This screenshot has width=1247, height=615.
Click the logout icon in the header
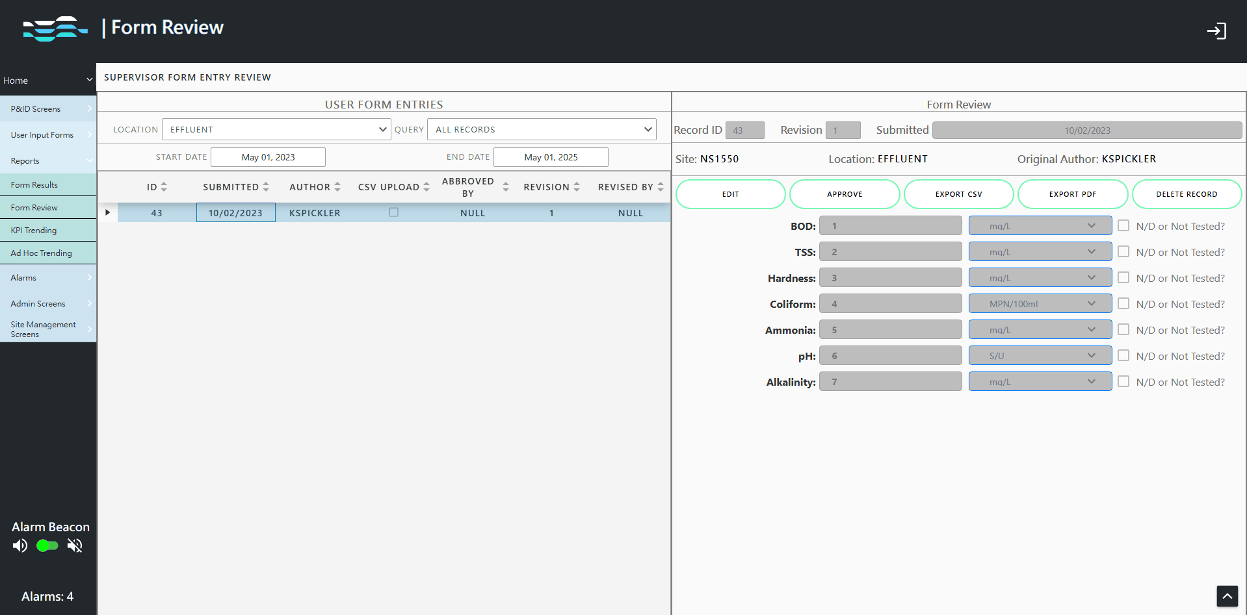1216,31
